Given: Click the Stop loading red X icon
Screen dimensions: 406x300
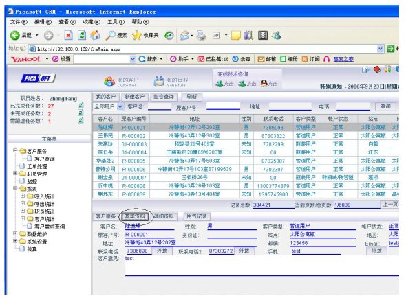Looking at the screenshot, I should point(68,35).
